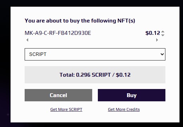Click the left scroll arrow below the NFT name
Viewport: 183px width, 127px height.
[x=27, y=40]
